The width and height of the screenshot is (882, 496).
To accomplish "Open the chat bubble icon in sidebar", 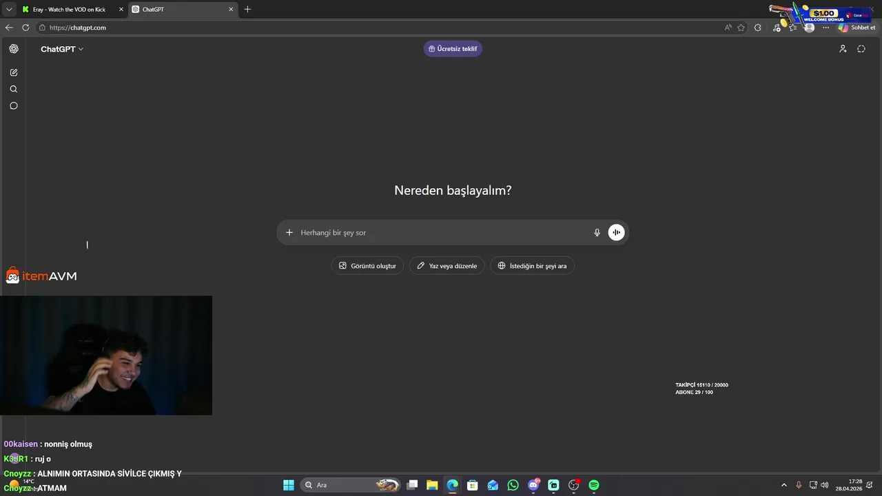I will [14, 105].
